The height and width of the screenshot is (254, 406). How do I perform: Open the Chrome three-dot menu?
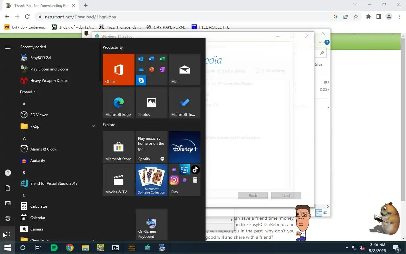399,17
